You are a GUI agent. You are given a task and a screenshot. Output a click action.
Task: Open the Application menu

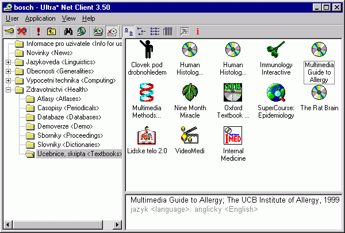click(x=40, y=18)
